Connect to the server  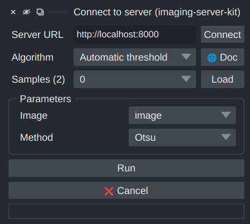[x=222, y=34]
